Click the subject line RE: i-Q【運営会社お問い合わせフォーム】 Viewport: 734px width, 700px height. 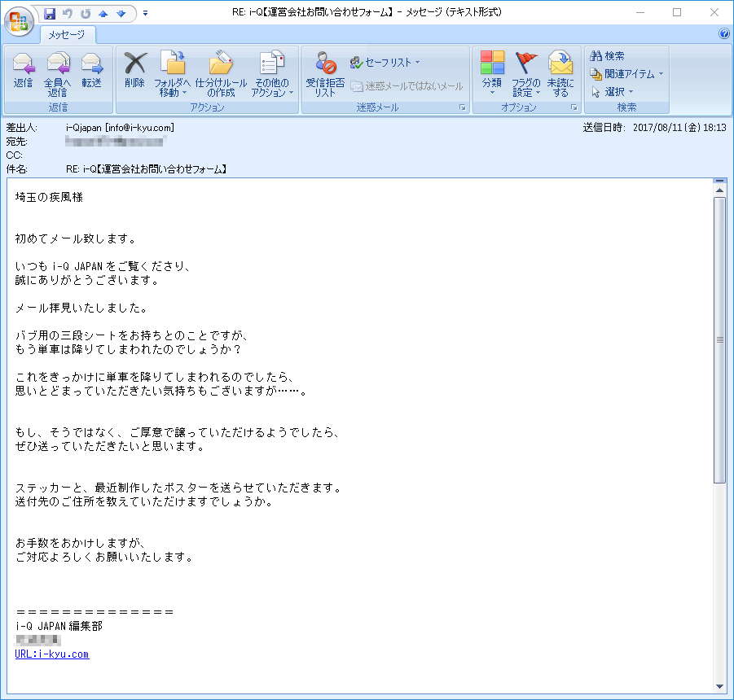click(147, 169)
